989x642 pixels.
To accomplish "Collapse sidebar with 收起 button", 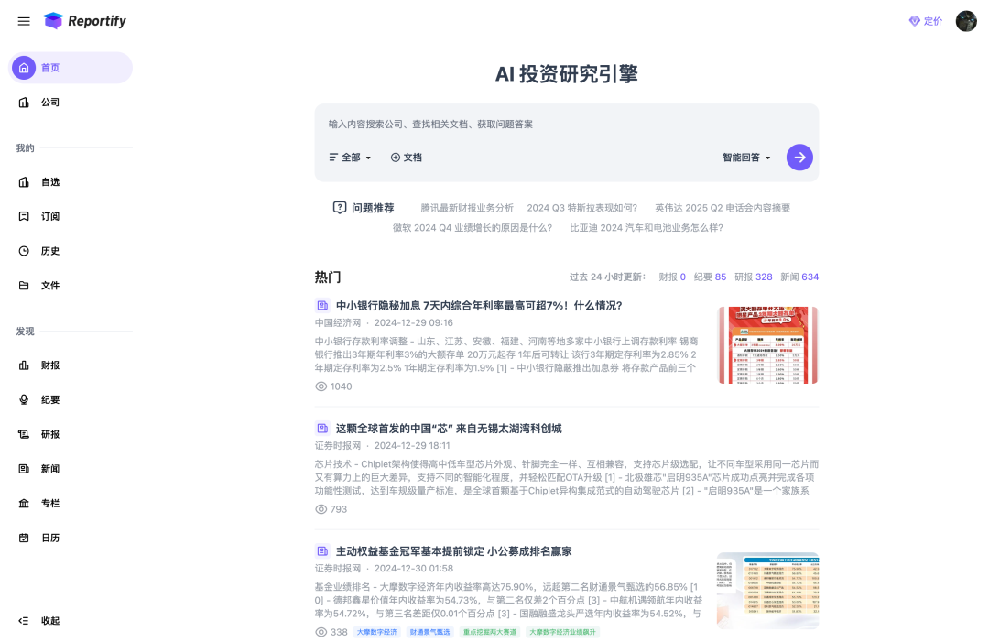I will [x=39, y=621].
